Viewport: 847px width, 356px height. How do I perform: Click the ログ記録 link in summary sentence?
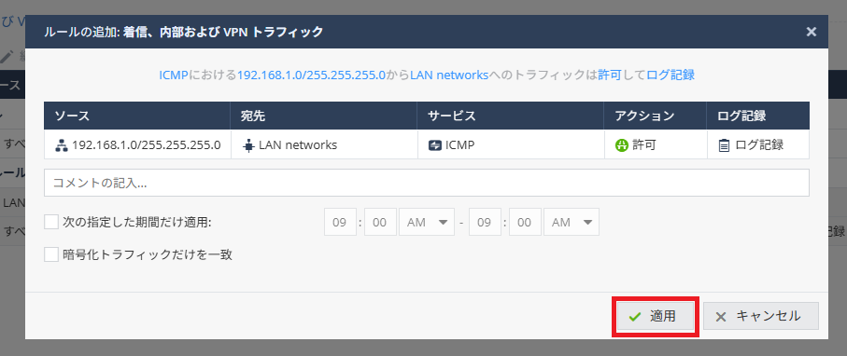pos(671,75)
